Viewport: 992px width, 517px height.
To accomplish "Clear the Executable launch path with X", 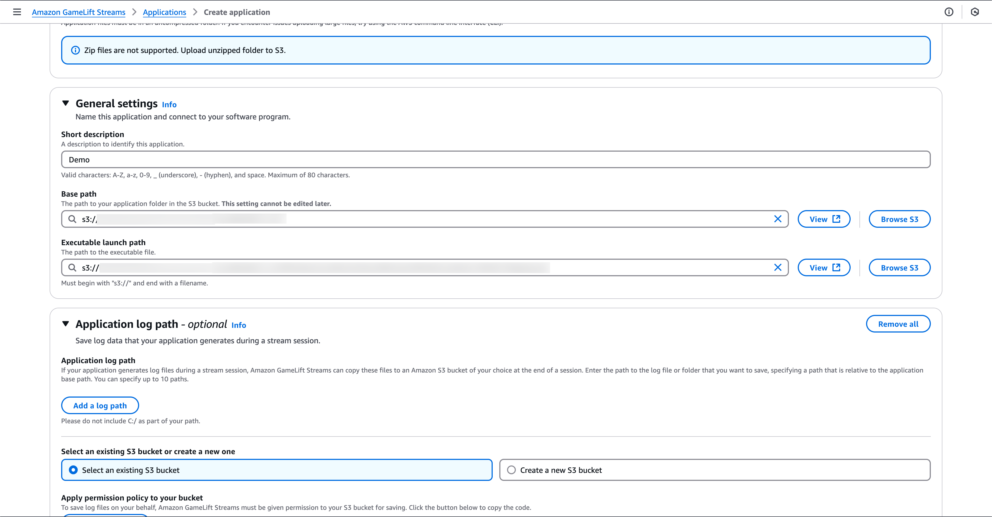I will coord(778,268).
